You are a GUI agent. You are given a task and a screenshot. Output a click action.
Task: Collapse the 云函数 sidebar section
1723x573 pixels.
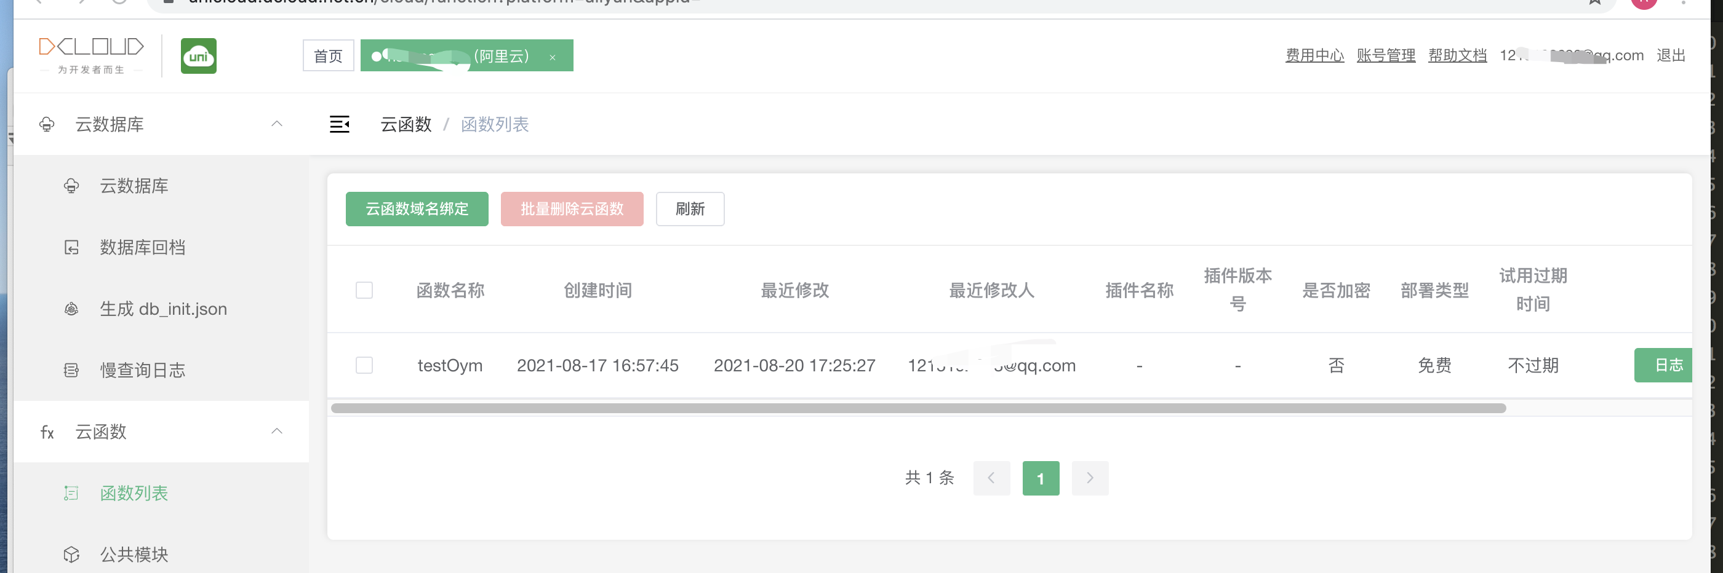pyautogui.click(x=277, y=431)
